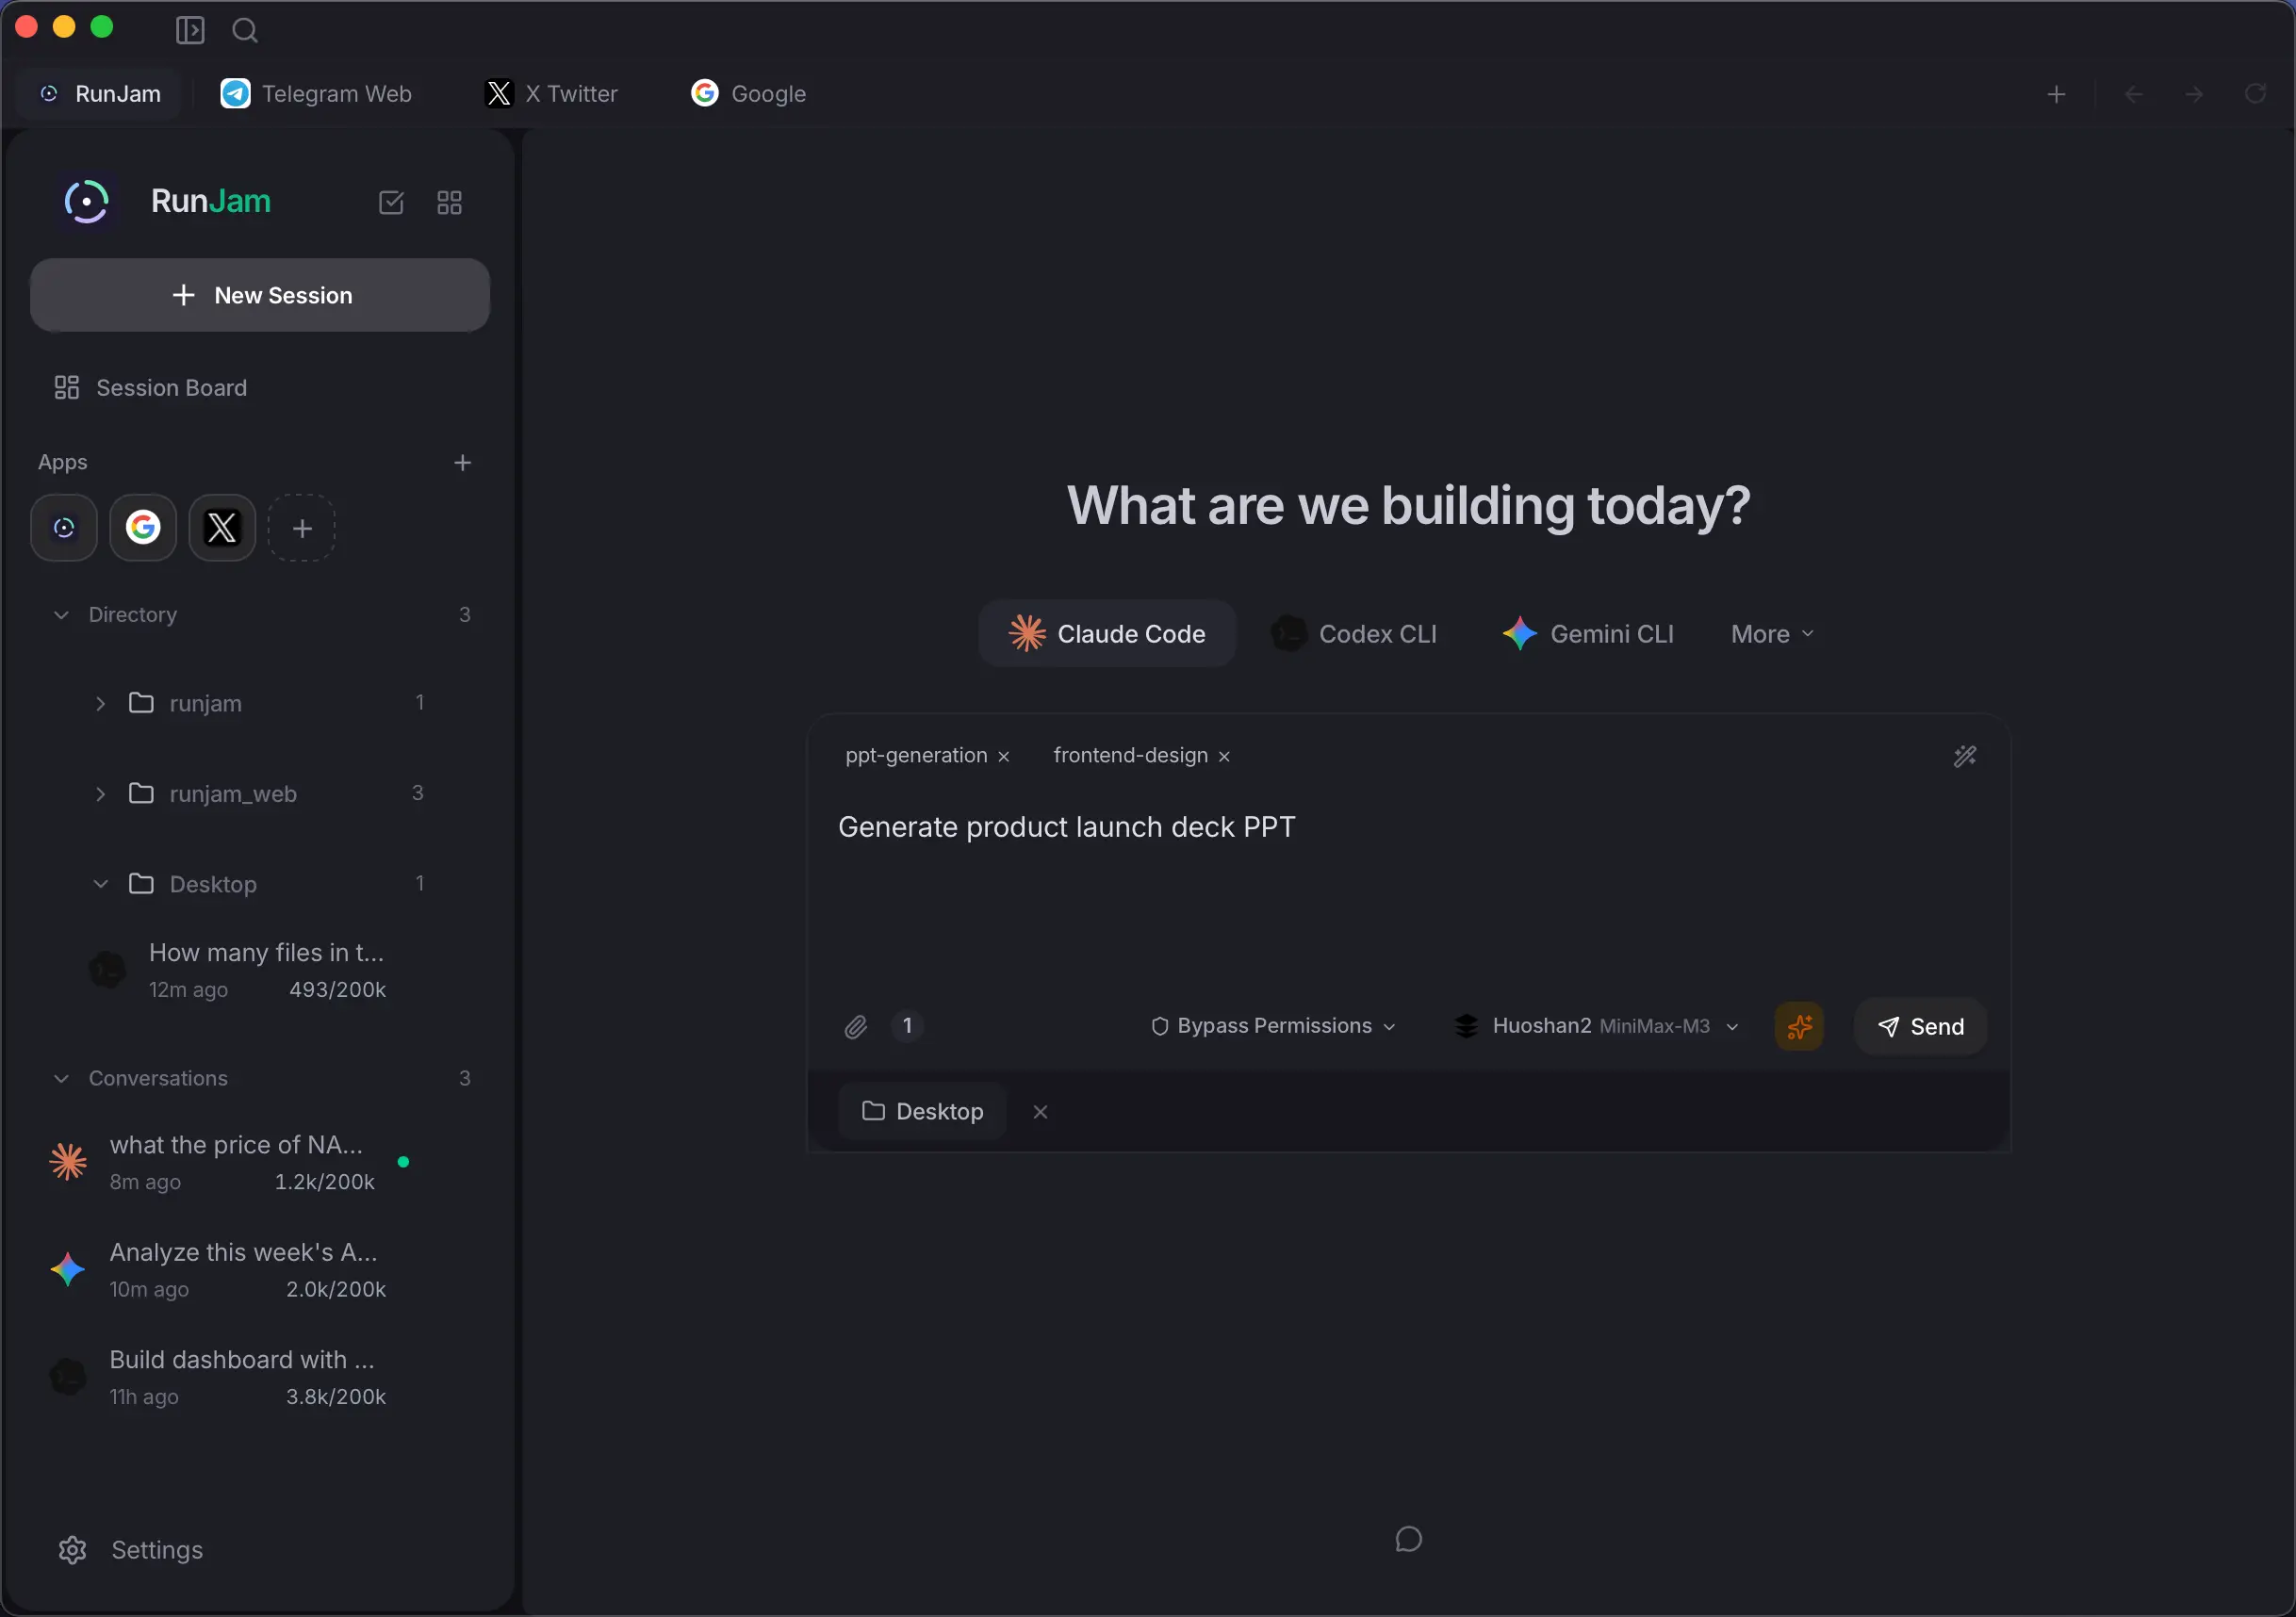Open the chat bubble icon at bottom
The height and width of the screenshot is (1617, 2296).
tap(1408, 1539)
